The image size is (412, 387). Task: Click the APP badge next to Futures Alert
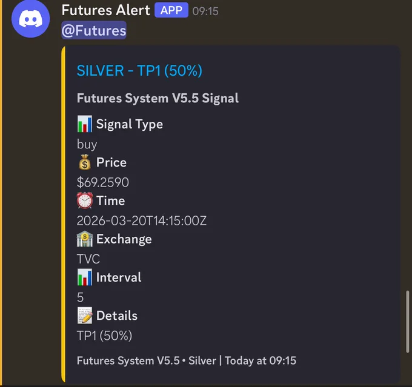click(171, 10)
